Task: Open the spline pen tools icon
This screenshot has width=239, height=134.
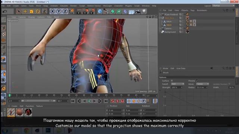Action: [106, 12]
